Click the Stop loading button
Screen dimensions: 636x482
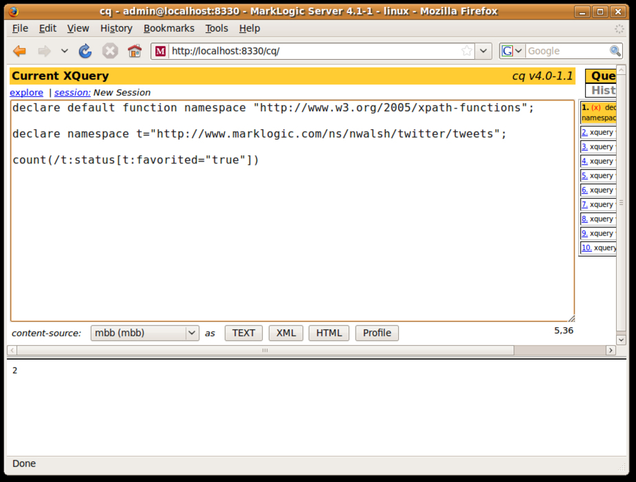[109, 51]
